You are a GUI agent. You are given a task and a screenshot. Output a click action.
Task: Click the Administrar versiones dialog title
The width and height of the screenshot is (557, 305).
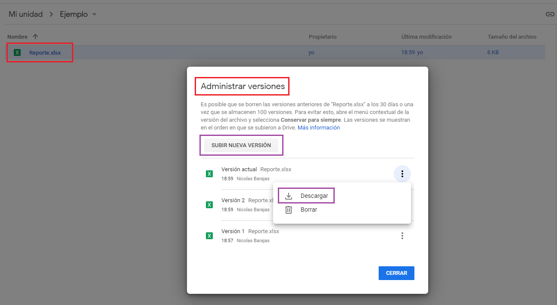coord(243,86)
